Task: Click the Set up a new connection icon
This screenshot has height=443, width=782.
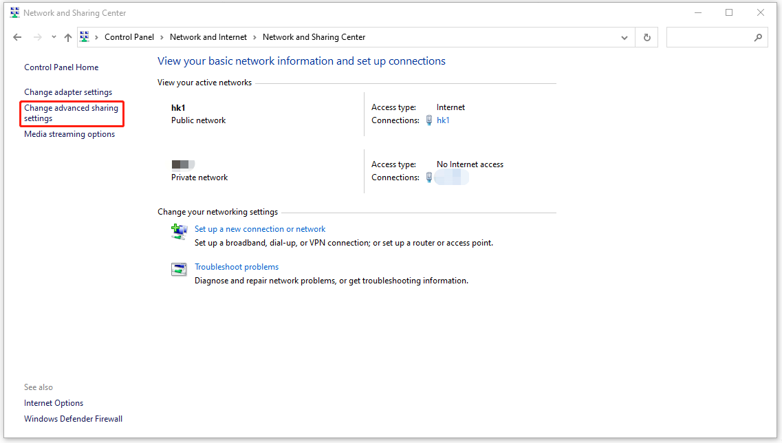Action: (x=179, y=232)
